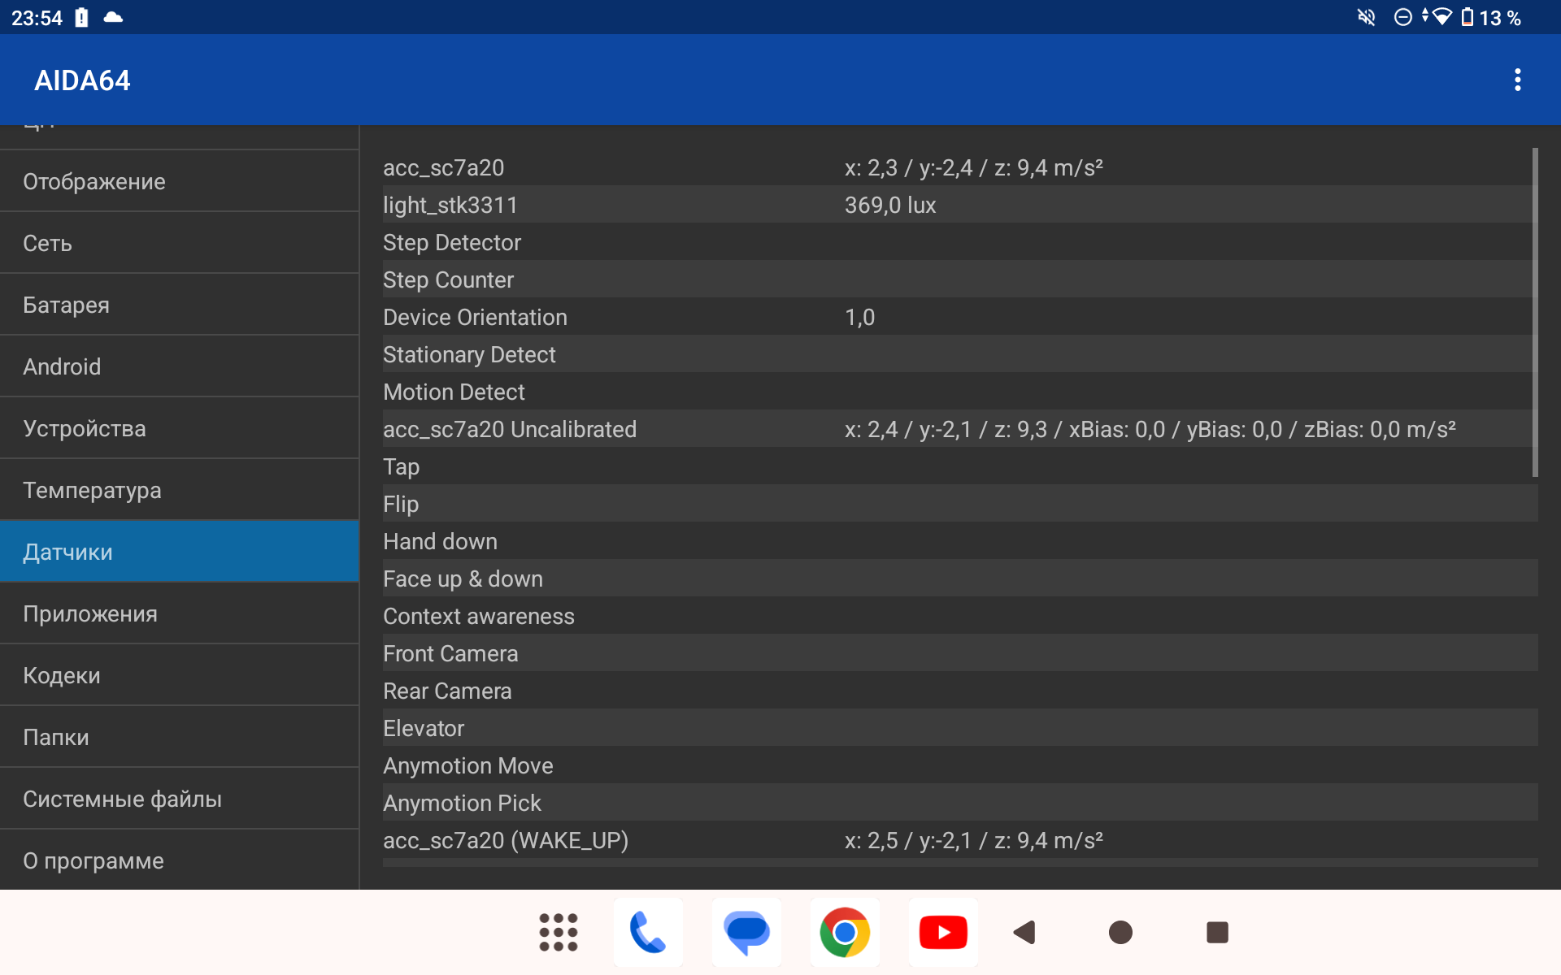Select the acc_sc7a20 Uncalibrated sensor row
The image size is (1561, 975).
[959, 429]
